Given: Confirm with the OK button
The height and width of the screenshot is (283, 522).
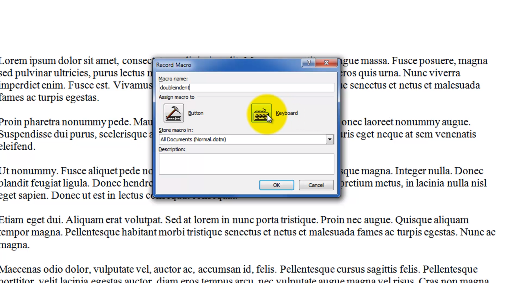Looking at the screenshot, I should (x=276, y=185).
